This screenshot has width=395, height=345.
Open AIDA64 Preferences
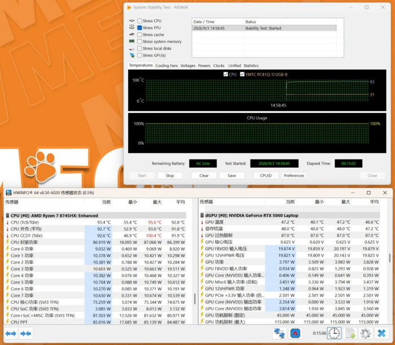click(x=294, y=176)
